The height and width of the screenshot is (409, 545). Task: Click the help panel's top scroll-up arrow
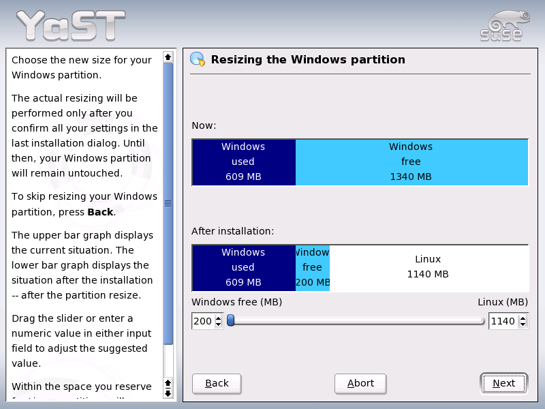coord(168,58)
